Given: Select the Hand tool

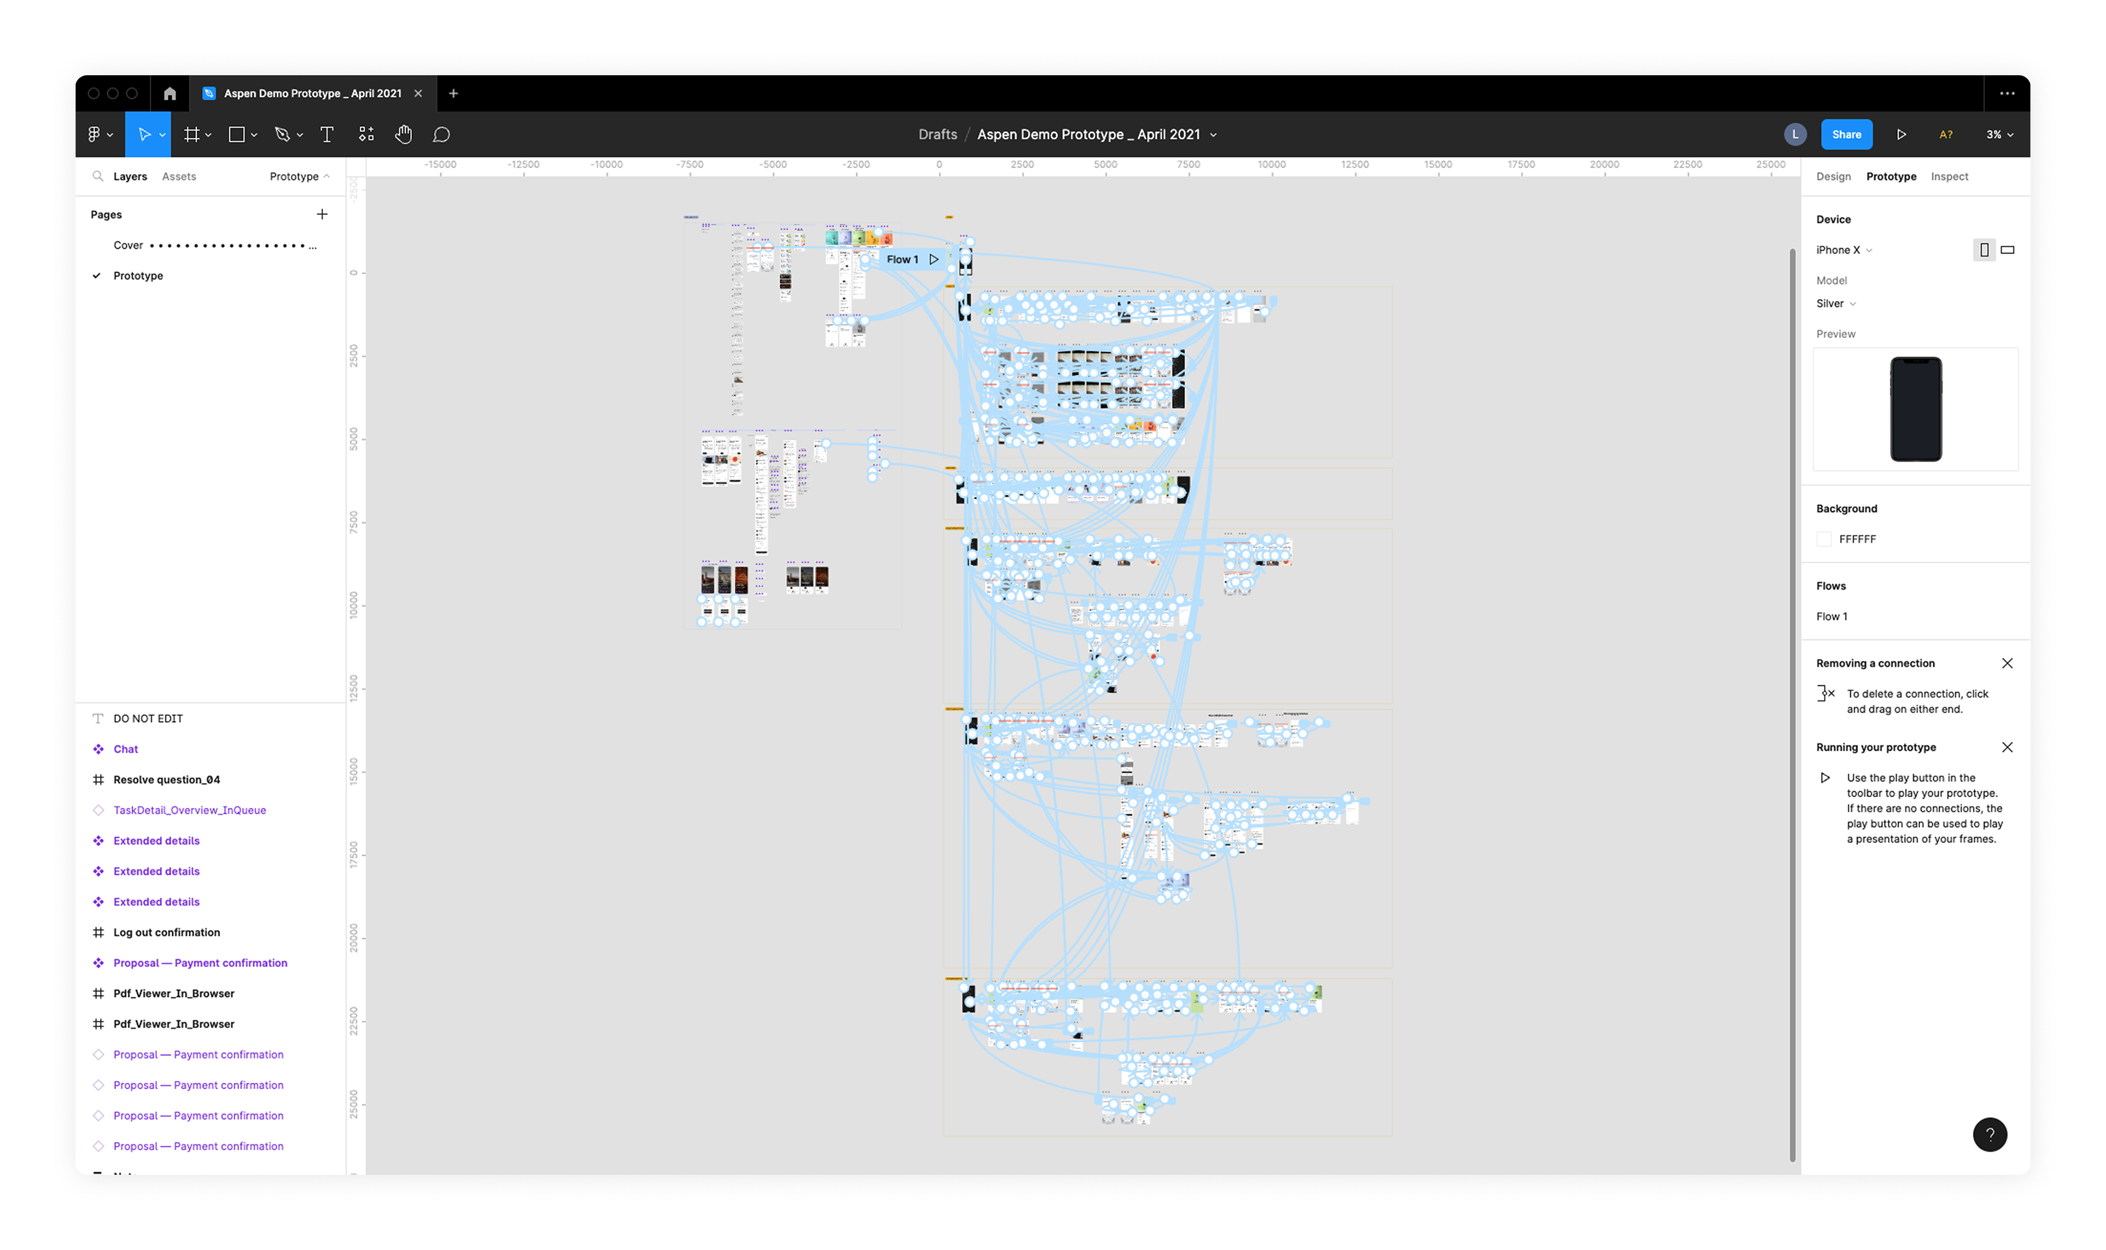Looking at the screenshot, I should click(x=403, y=135).
